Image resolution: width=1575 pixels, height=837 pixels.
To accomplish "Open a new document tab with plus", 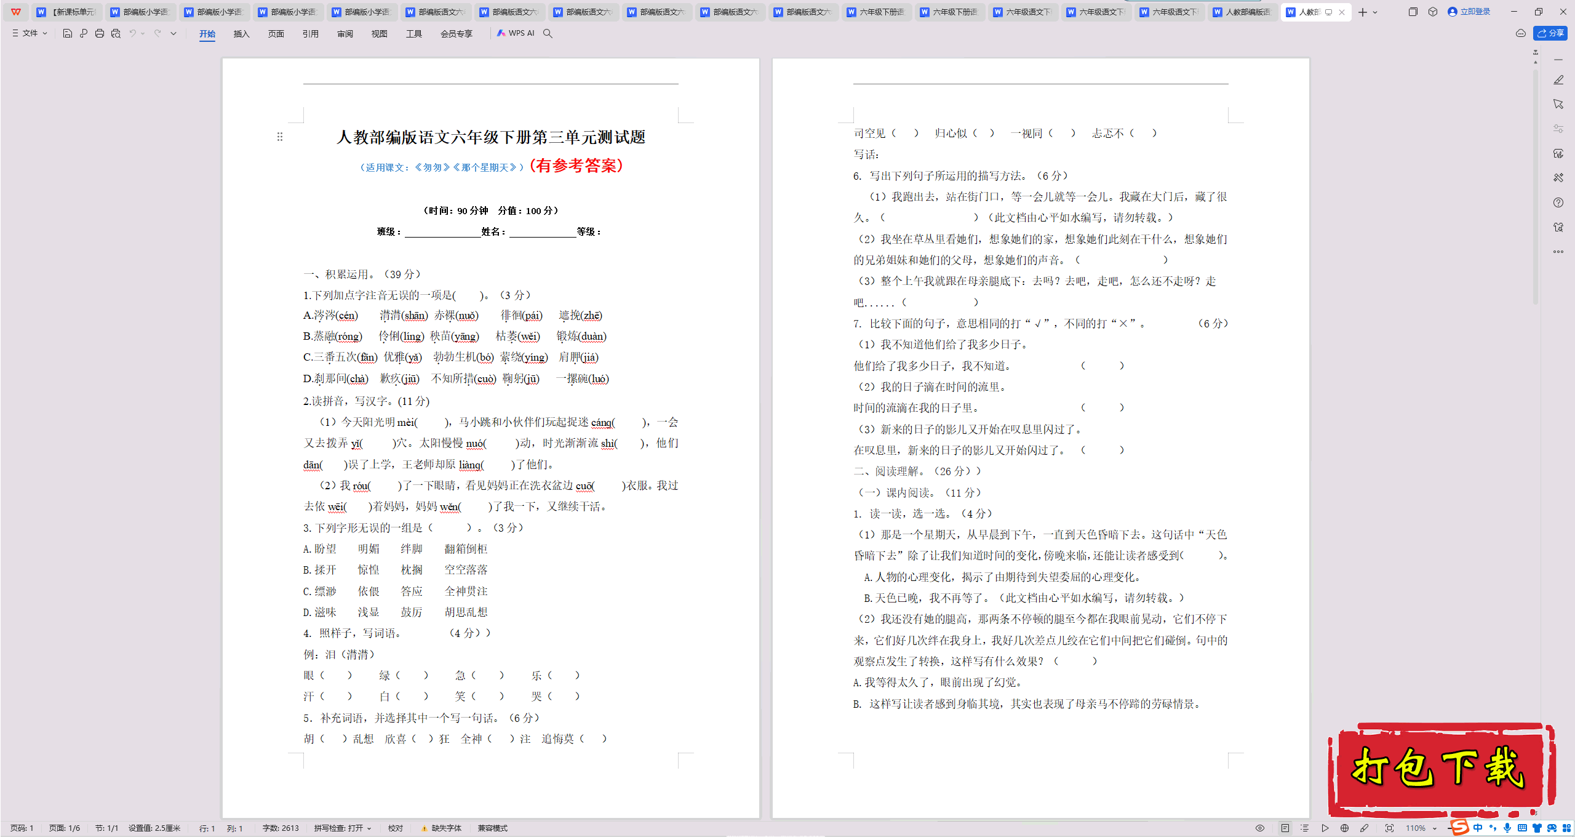I will (x=1363, y=12).
